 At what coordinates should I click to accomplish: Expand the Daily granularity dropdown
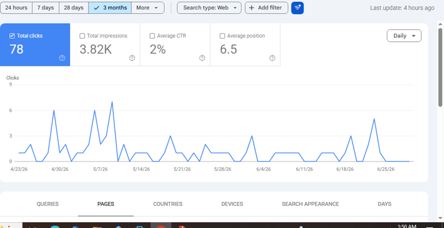pyautogui.click(x=404, y=36)
